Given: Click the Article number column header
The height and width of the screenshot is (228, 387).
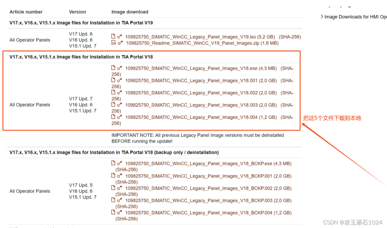Looking at the screenshot, I should pos(26,12).
